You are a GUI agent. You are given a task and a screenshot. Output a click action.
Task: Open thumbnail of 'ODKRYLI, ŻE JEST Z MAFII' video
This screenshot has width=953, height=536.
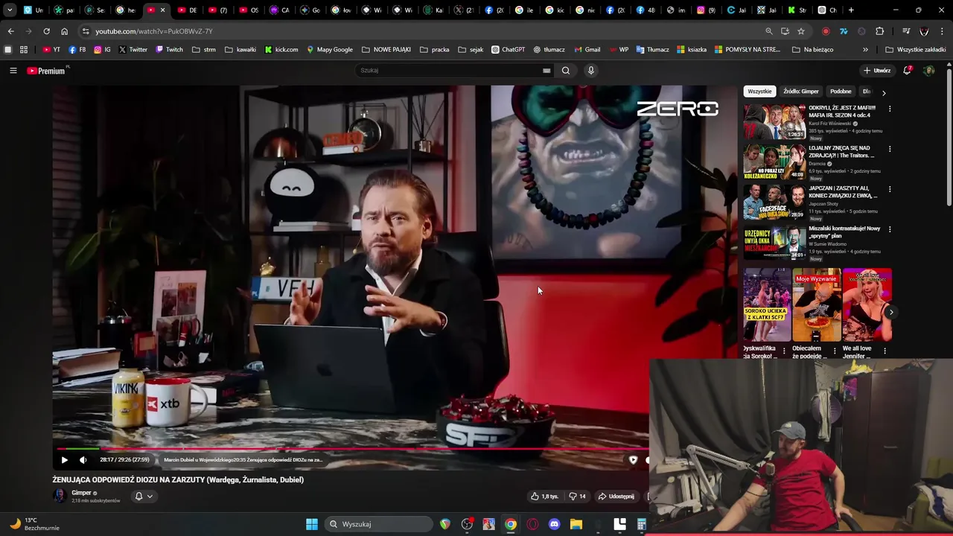coord(774,122)
